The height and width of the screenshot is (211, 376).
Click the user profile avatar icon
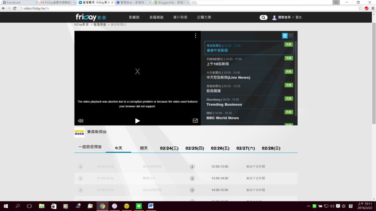coord(274,18)
